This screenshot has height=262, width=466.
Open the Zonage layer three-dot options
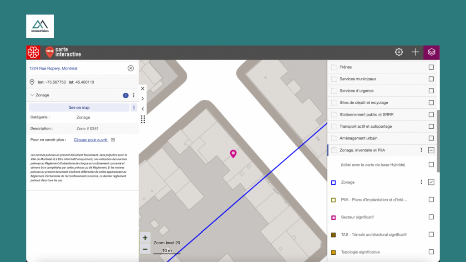coord(421,182)
